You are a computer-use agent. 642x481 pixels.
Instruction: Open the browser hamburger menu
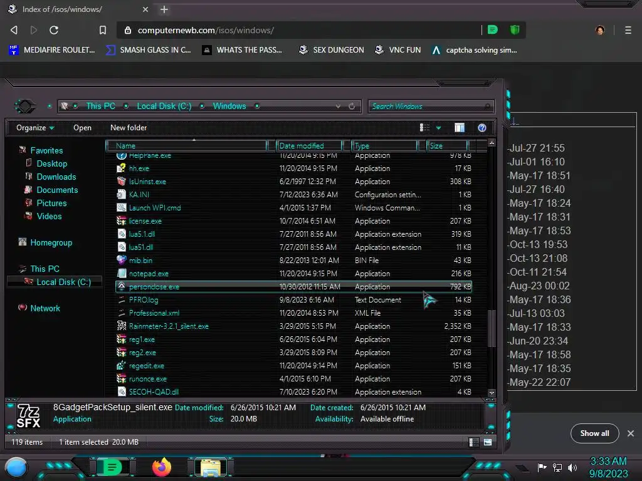628,30
